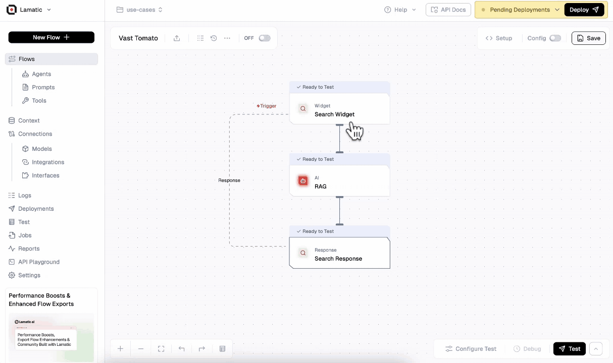Click the Lamatic logo icon
Screen dimensions: 613x363
coord(11,10)
